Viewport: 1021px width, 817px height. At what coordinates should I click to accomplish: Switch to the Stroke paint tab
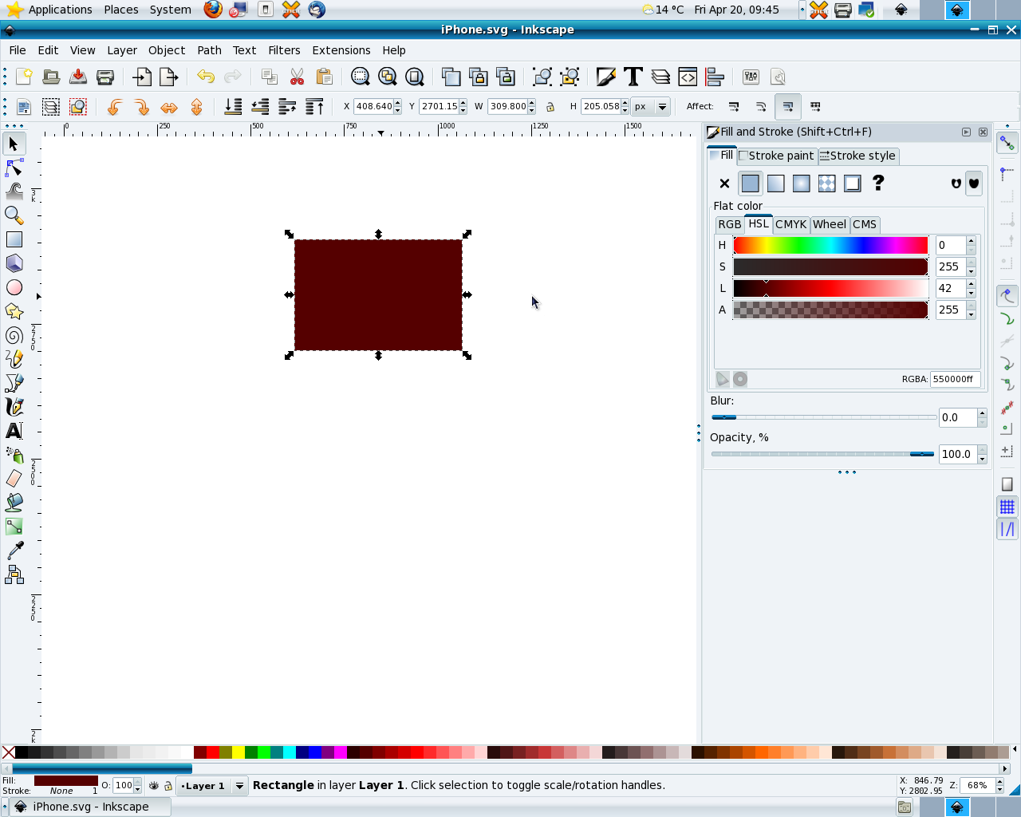point(776,156)
